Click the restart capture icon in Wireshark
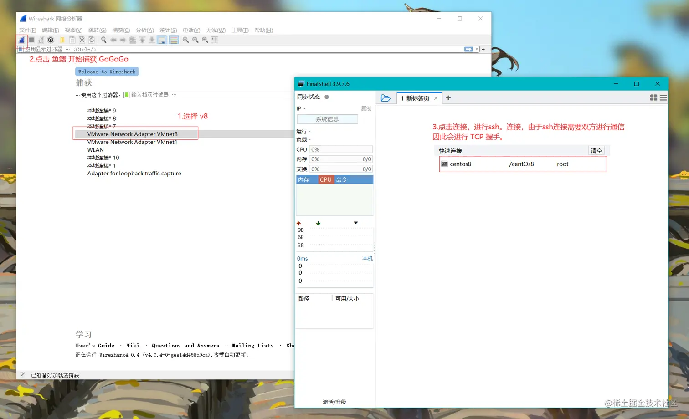This screenshot has height=419, width=689. (41, 40)
